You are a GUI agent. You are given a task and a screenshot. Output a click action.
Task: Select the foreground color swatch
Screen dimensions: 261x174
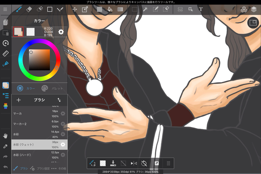tap(18, 32)
